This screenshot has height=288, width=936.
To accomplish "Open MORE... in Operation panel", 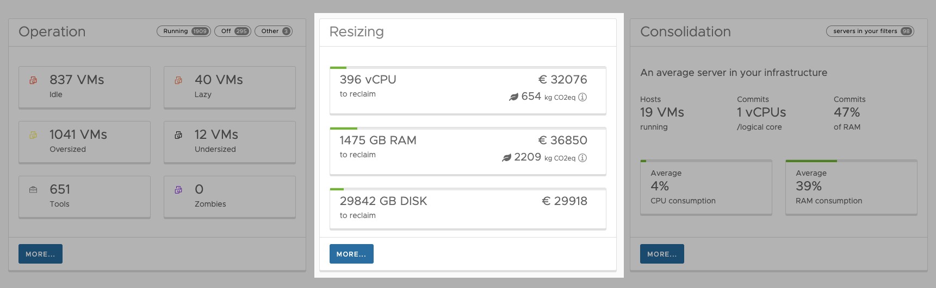I will pyautogui.click(x=40, y=254).
